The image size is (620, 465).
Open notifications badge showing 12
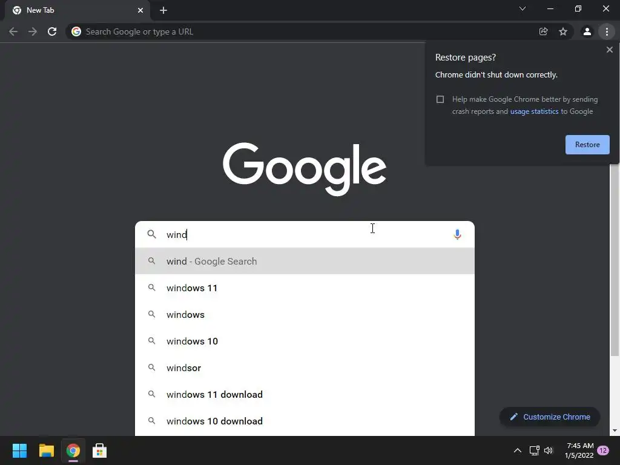click(x=603, y=450)
